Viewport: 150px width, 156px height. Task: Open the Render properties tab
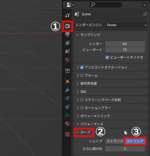(x=67, y=26)
